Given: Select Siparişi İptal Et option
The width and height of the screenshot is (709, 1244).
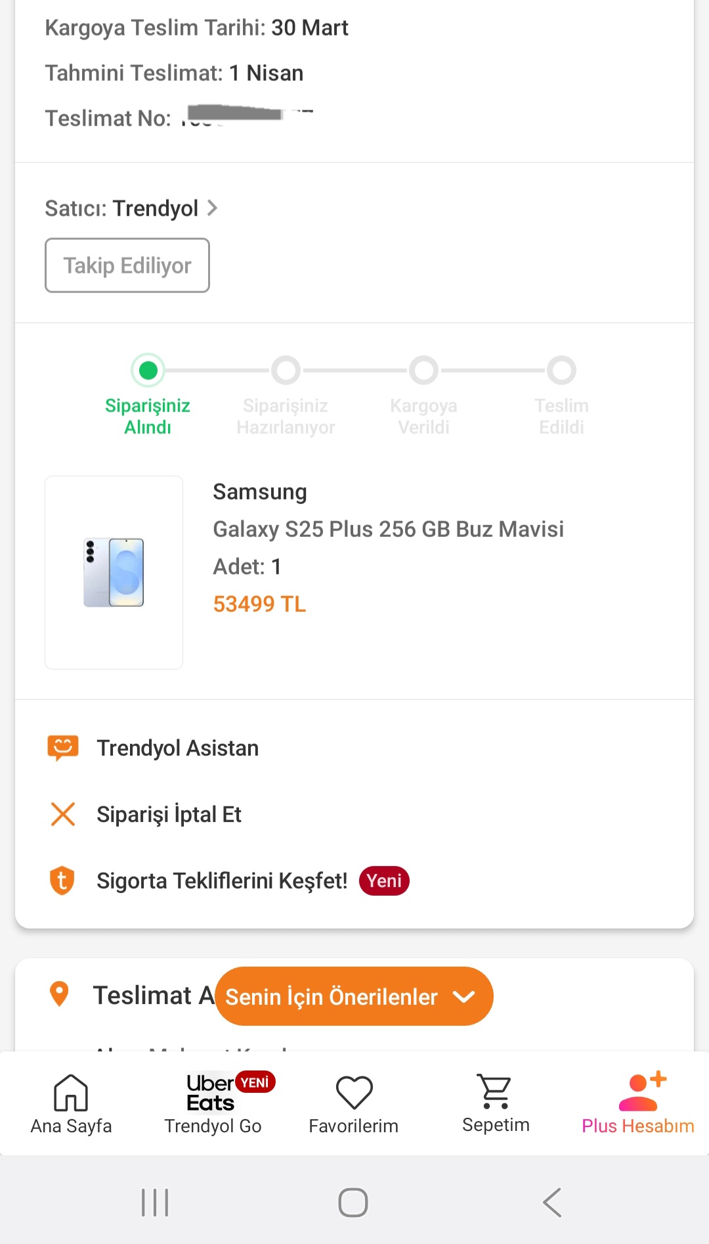Looking at the screenshot, I should 169,815.
